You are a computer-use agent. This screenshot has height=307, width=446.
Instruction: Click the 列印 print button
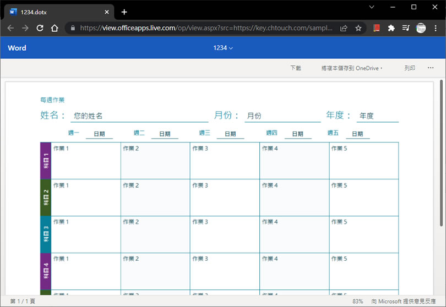tap(410, 68)
